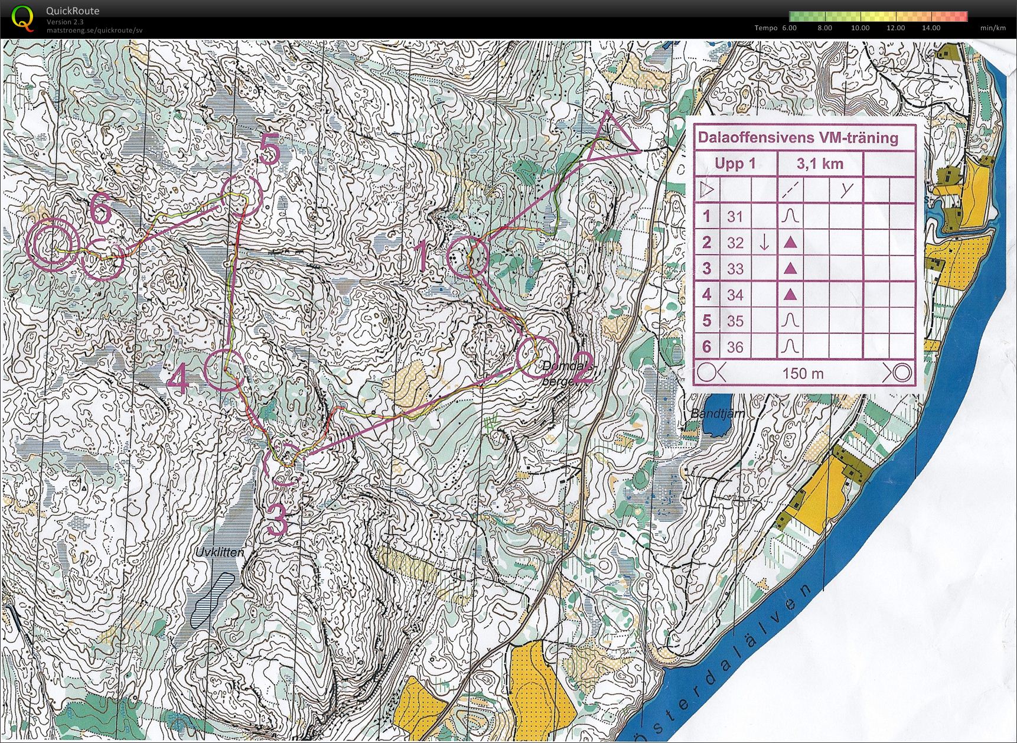The image size is (1017, 743).
Task: Click the boulder triangle in row 33
Action: 790,268
